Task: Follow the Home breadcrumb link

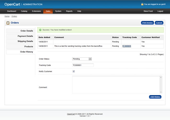Action: pyautogui.click(x=7, y=16)
